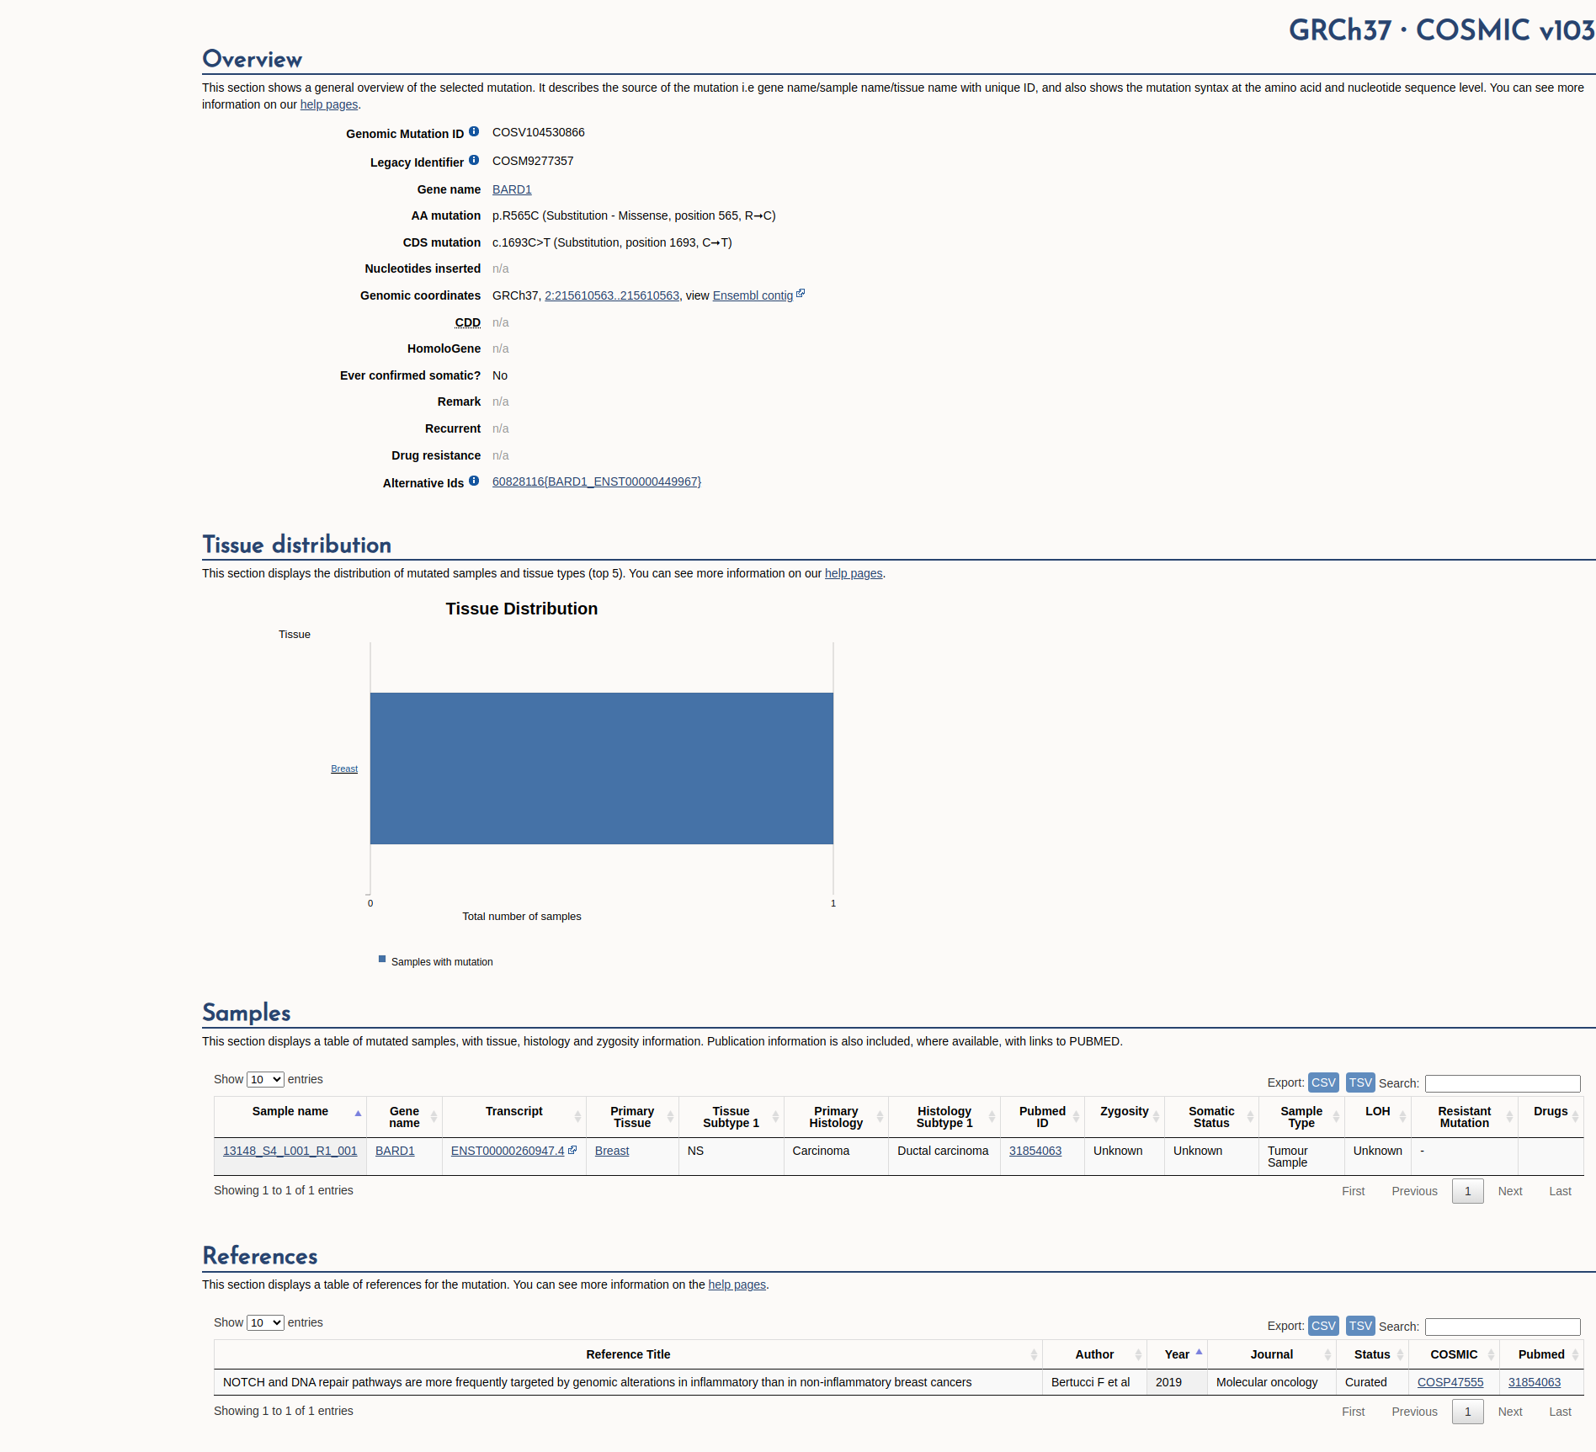The image size is (1596, 1452).
Task: Export Samples table as CSV
Action: click(x=1323, y=1082)
